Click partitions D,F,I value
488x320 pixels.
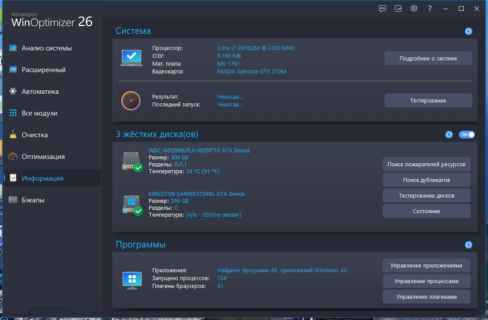tap(180, 165)
